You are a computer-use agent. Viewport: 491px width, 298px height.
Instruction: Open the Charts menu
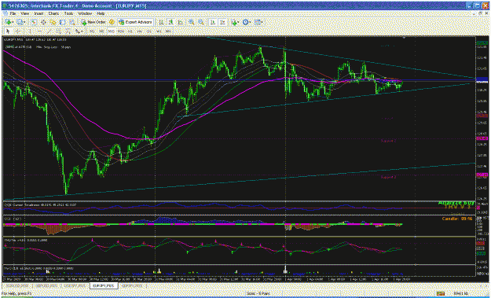tap(53, 13)
